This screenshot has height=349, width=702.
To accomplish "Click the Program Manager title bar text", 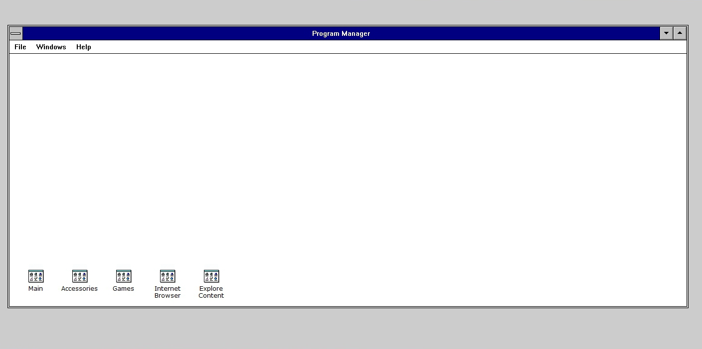I will click(341, 33).
